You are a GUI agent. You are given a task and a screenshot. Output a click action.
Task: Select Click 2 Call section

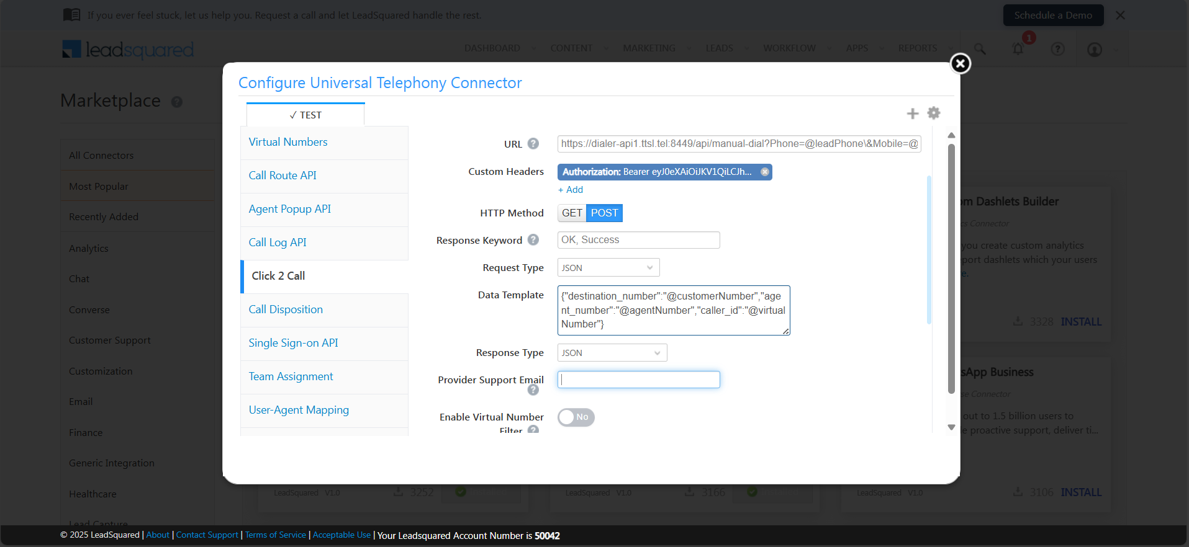[x=324, y=277]
